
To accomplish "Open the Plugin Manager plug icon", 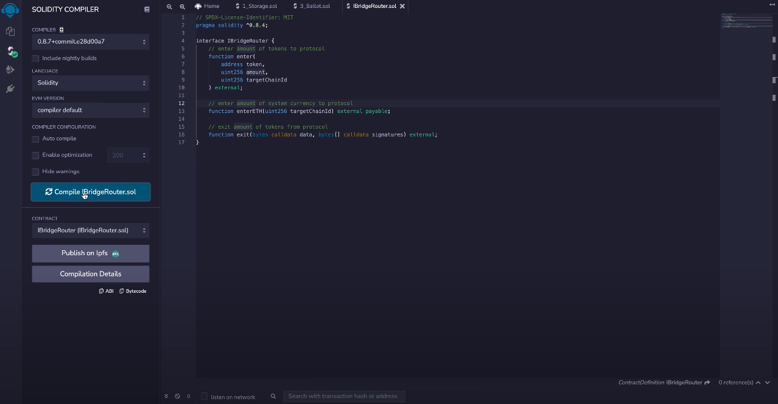I will [10, 89].
